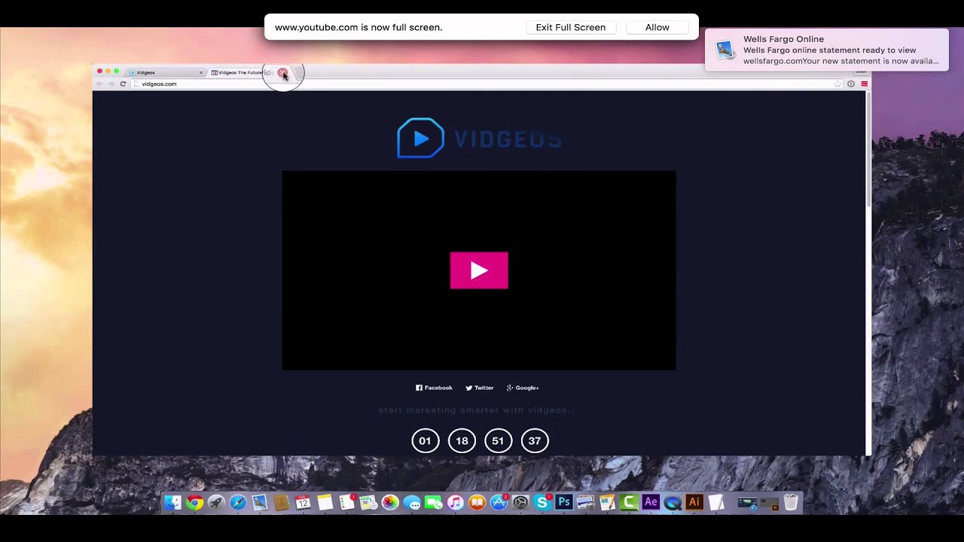Click Allow in the full screen prompt
The width and height of the screenshot is (964, 542).
tap(657, 27)
